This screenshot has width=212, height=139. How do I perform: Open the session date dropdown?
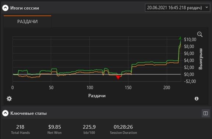tap(177, 8)
